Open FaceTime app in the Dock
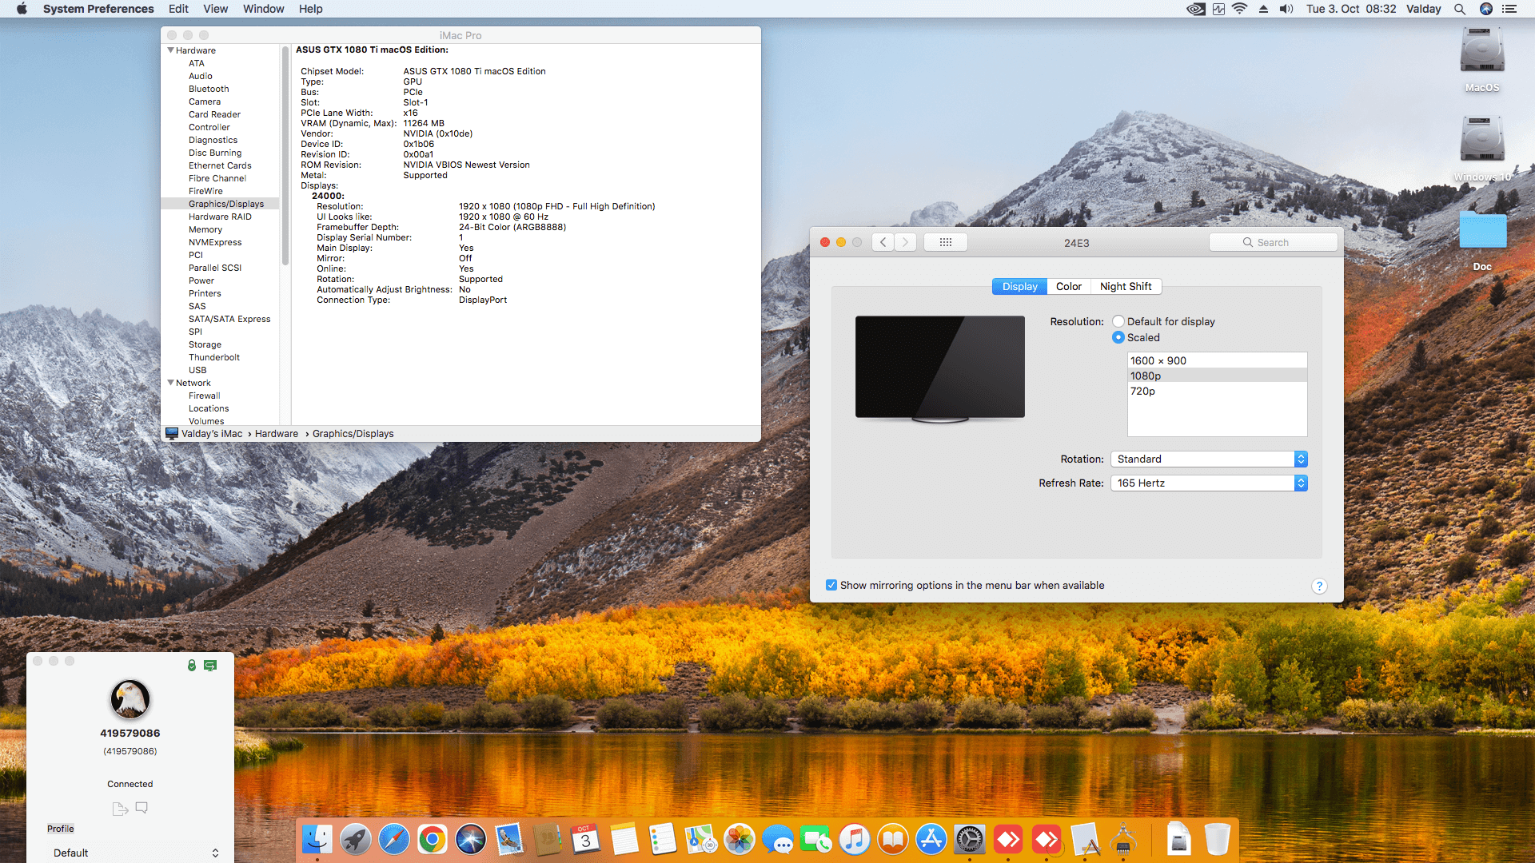This screenshot has height=863, width=1535. tap(816, 840)
